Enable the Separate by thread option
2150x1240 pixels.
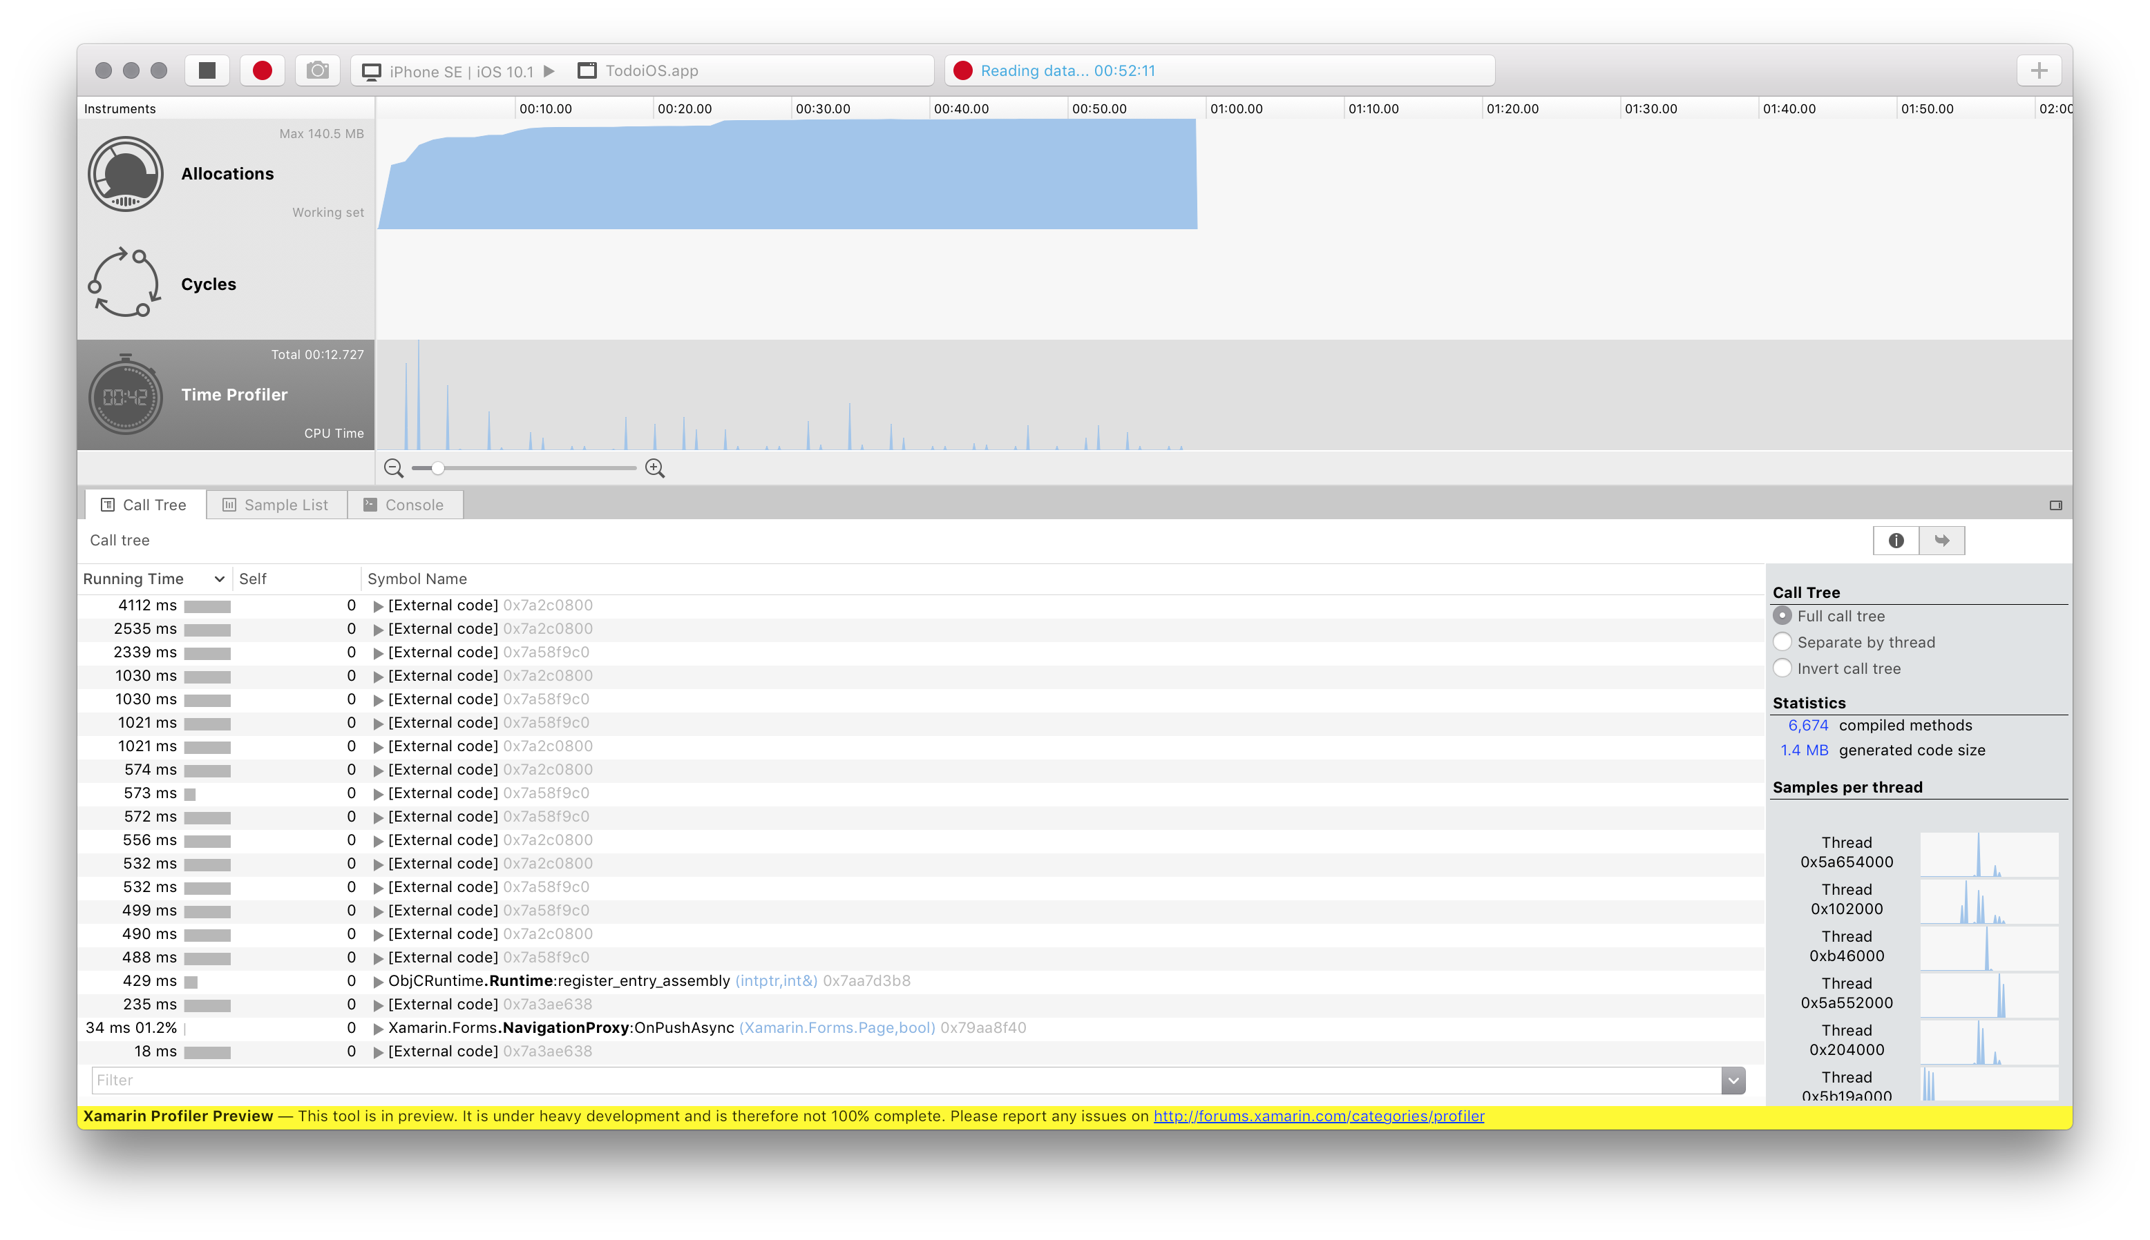[x=1782, y=641]
